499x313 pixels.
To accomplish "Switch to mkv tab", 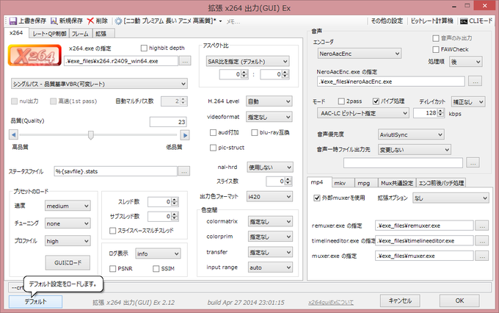I will coord(343,183).
